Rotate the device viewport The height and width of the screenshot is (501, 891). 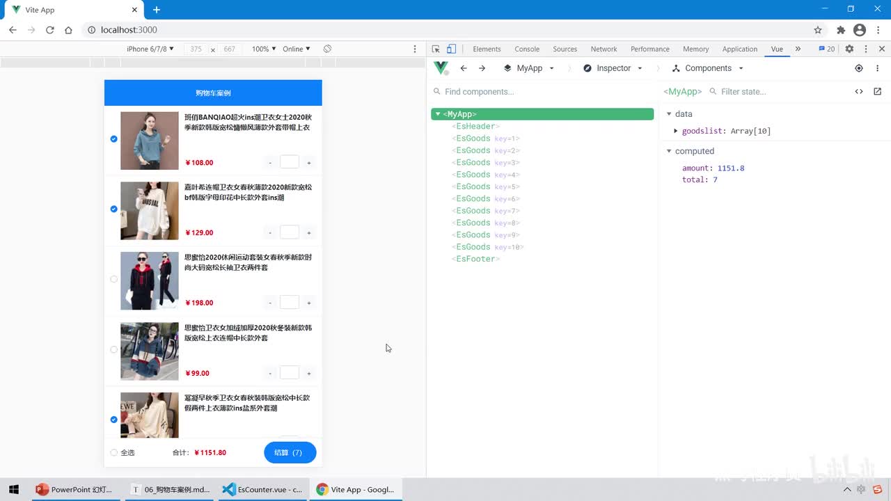click(x=327, y=49)
